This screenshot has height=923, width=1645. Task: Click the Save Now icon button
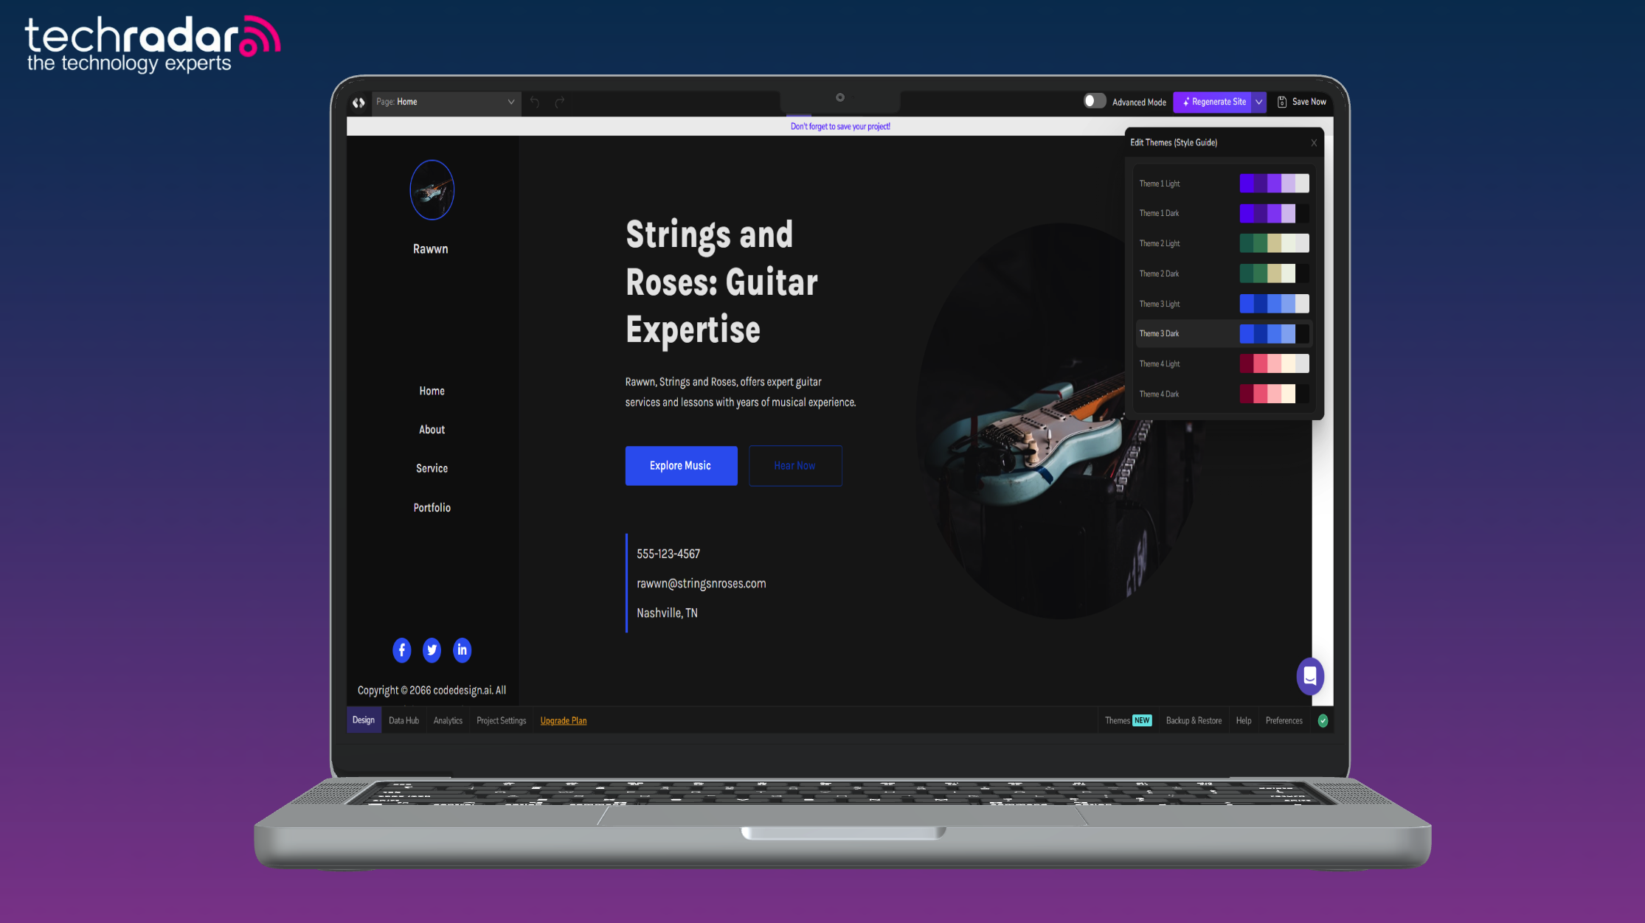click(x=1281, y=102)
